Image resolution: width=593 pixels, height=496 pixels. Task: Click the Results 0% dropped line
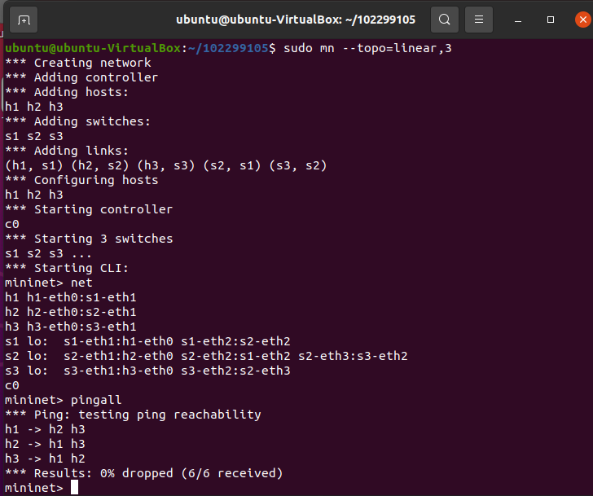point(143,473)
